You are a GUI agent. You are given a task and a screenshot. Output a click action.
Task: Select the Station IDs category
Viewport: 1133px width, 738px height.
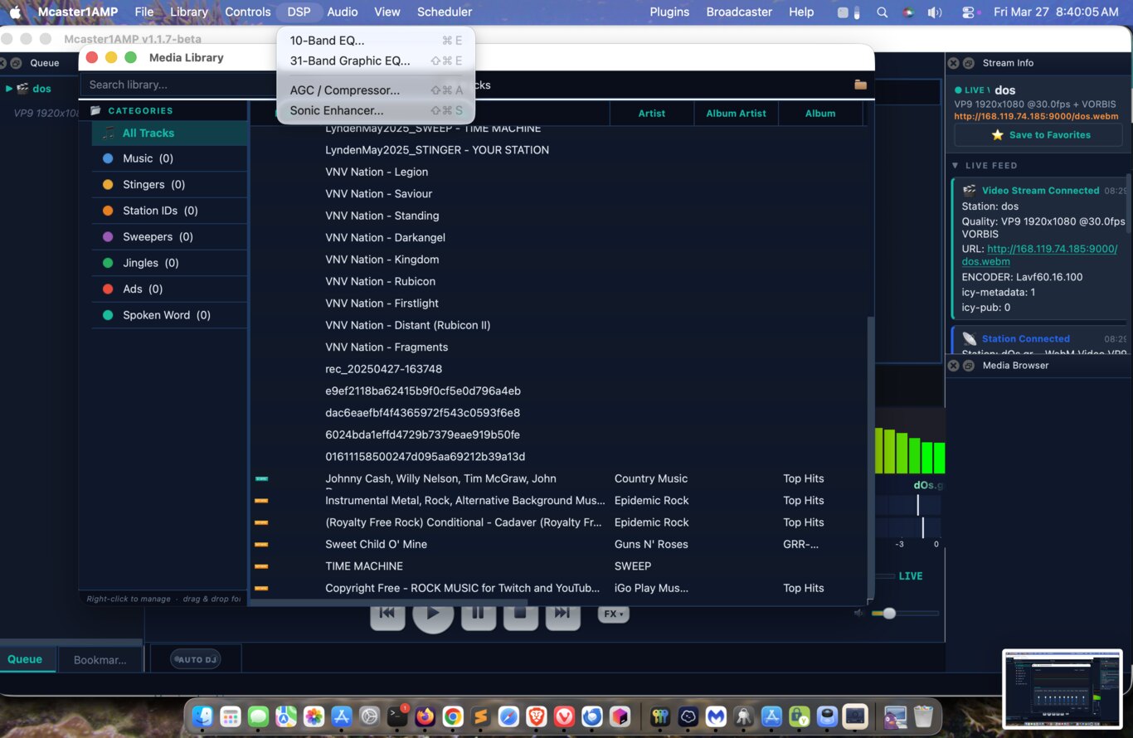[x=170, y=211]
